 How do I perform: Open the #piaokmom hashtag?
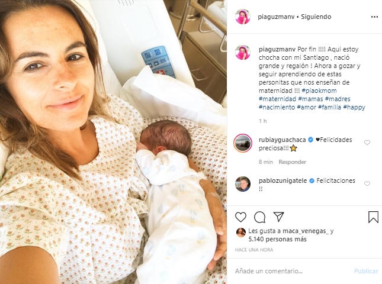coord(319,91)
